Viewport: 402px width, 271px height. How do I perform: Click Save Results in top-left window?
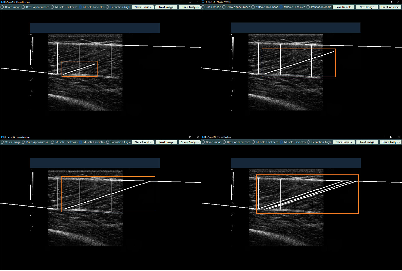pos(143,7)
